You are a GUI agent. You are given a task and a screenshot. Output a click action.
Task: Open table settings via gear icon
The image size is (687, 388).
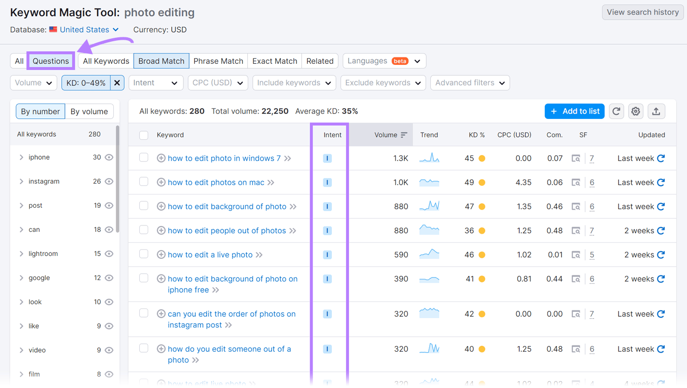636,111
